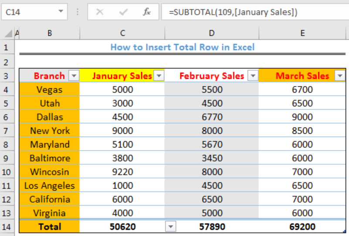
Task: Click the Select All triangle corner
Action: point(8,34)
